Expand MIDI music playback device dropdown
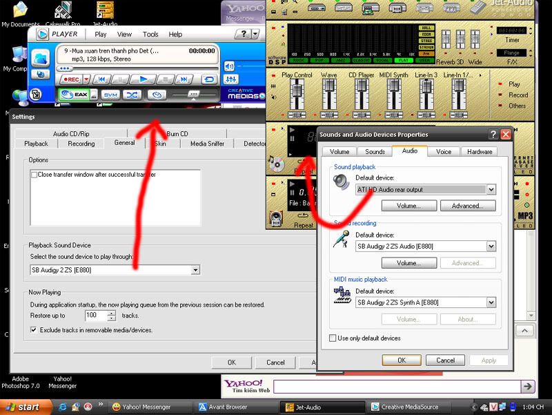This screenshot has width=552, height=415. click(491, 302)
